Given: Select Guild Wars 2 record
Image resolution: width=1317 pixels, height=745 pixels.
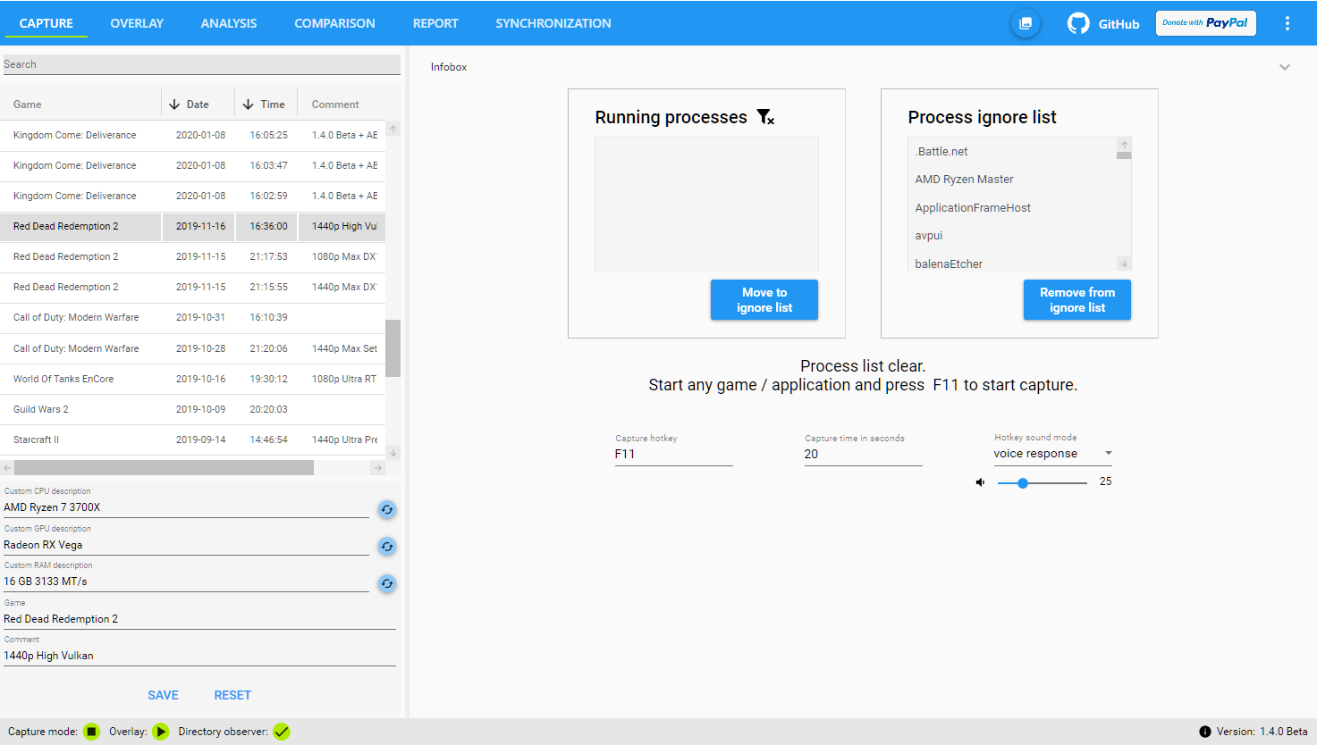Looking at the screenshot, I should click(x=192, y=410).
